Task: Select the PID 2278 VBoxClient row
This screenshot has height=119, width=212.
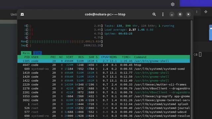Action: click(x=104, y=88)
